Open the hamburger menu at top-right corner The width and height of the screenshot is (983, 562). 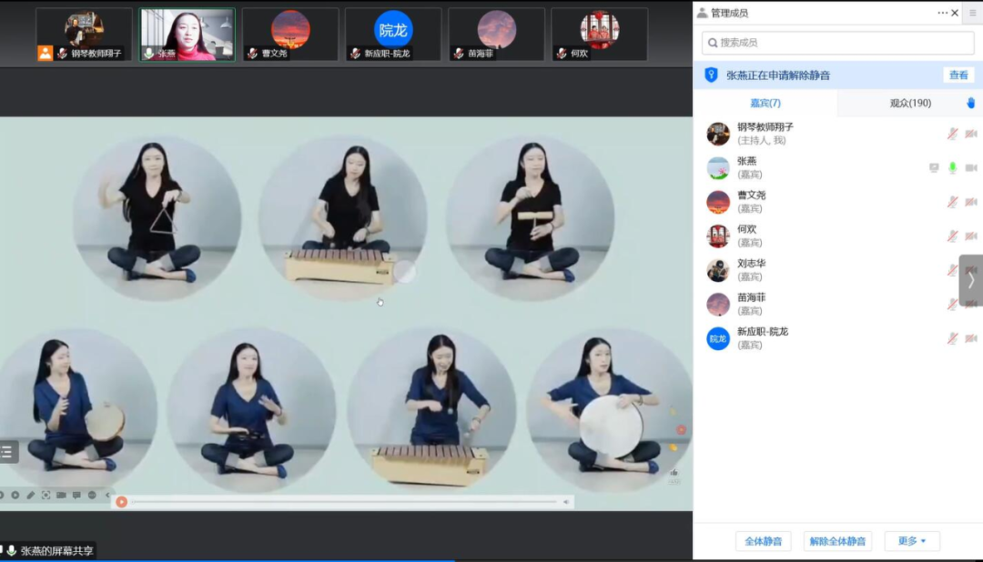click(971, 13)
